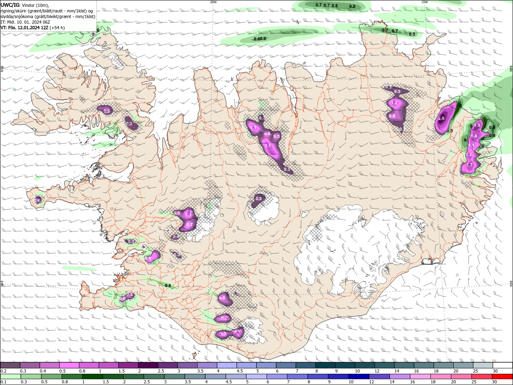Click the '15W' longitude label
This screenshot has width=513, height=385.
424,2
